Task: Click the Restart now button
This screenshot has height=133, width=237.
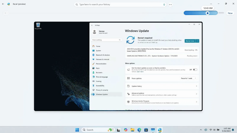Action: pyautogui.click(x=190, y=41)
